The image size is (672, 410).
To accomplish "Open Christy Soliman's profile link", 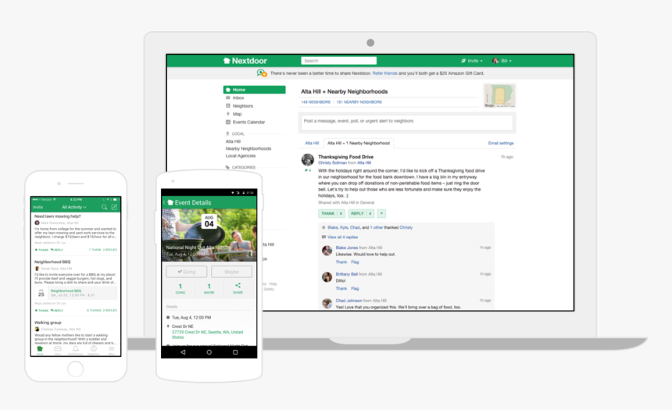I will [x=332, y=162].
